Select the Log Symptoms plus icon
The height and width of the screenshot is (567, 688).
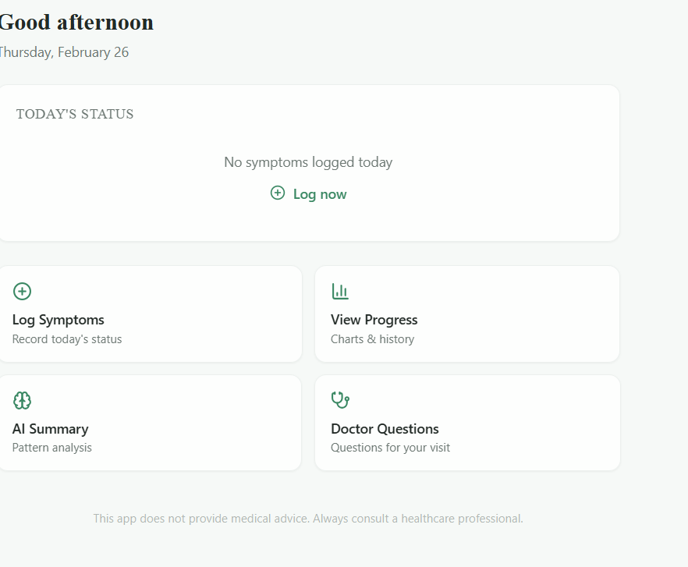22,290
